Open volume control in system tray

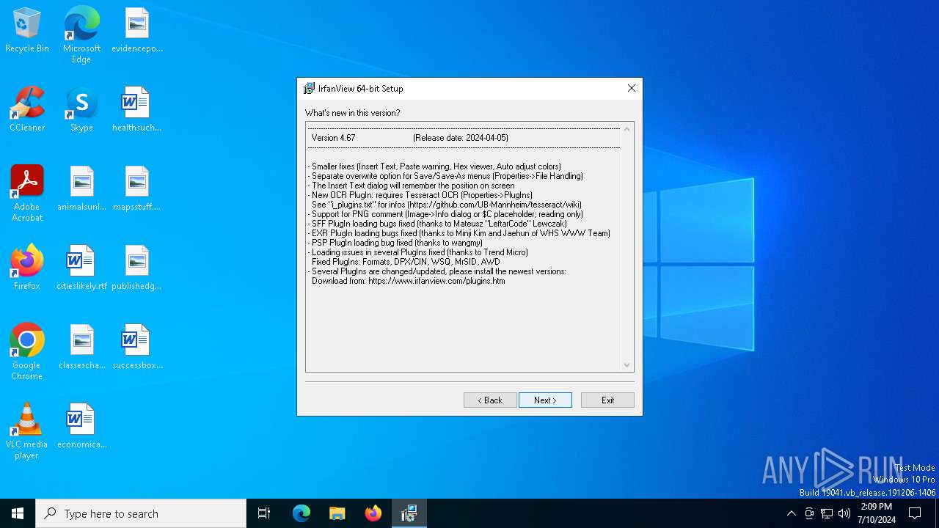click(x=844, y=513)
